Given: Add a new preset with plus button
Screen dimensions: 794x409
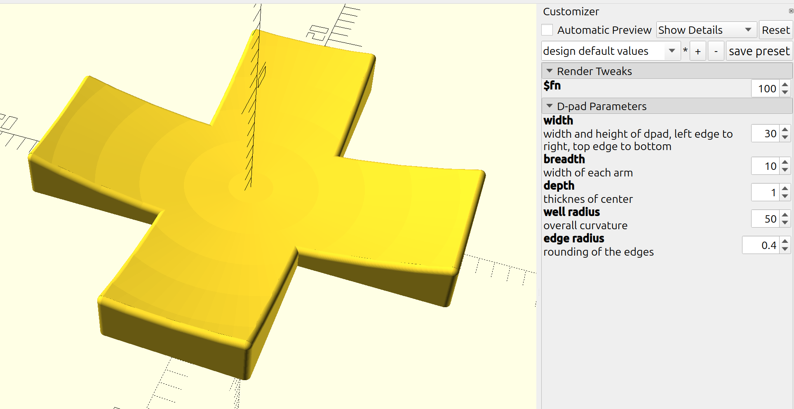Looking at the screenshot, I should (x=698, y=51).
